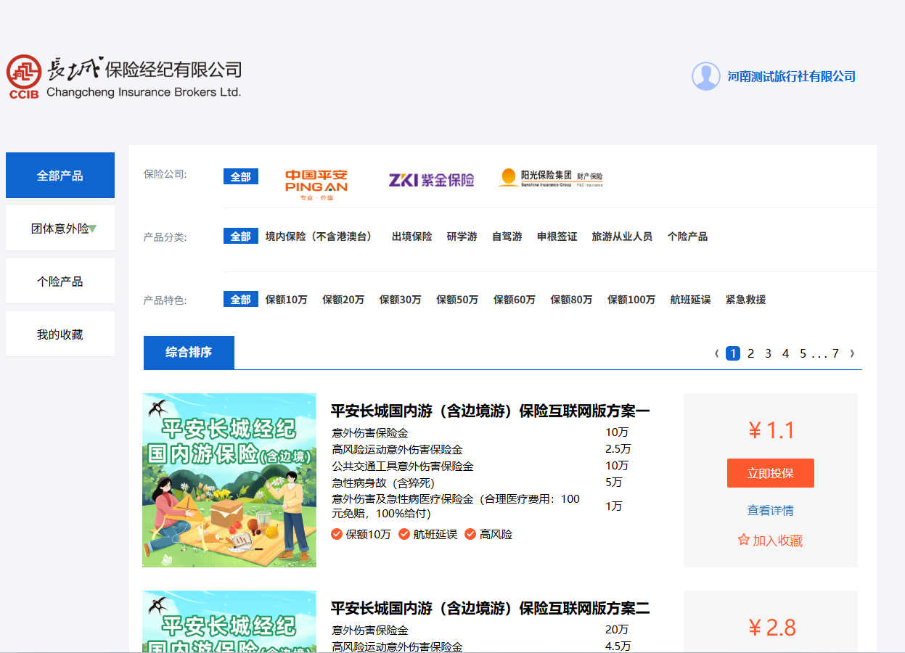Viewport: 905px width, 653px height.
Task: Filter by Ping An insurance logo
Action: pyautogui.click(x=316, y=184)
